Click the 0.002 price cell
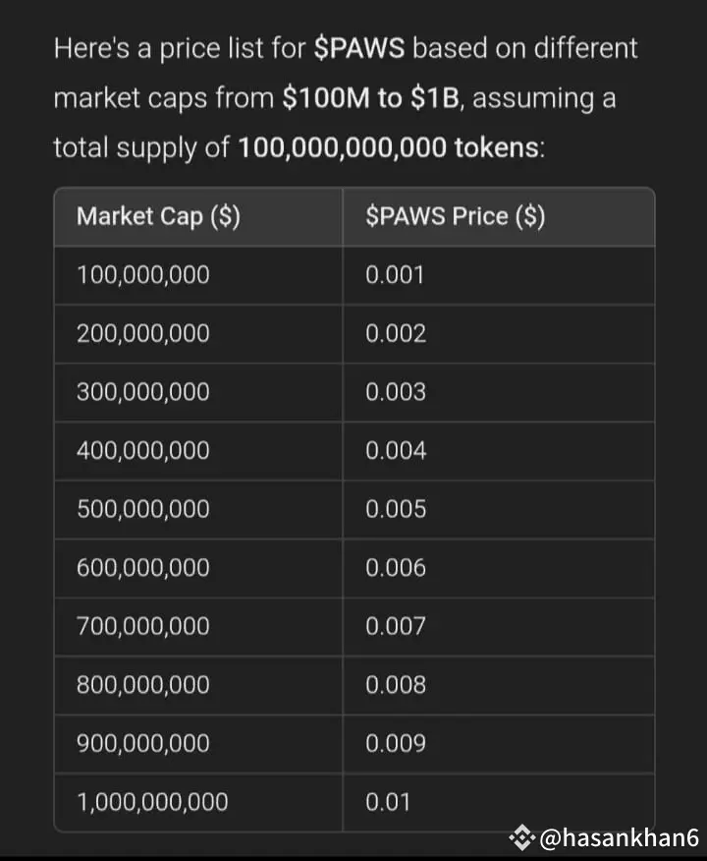This screenshot has width=707, height=861. click(x=396, y=333)
